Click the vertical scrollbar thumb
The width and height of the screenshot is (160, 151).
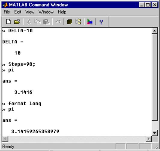155,77
